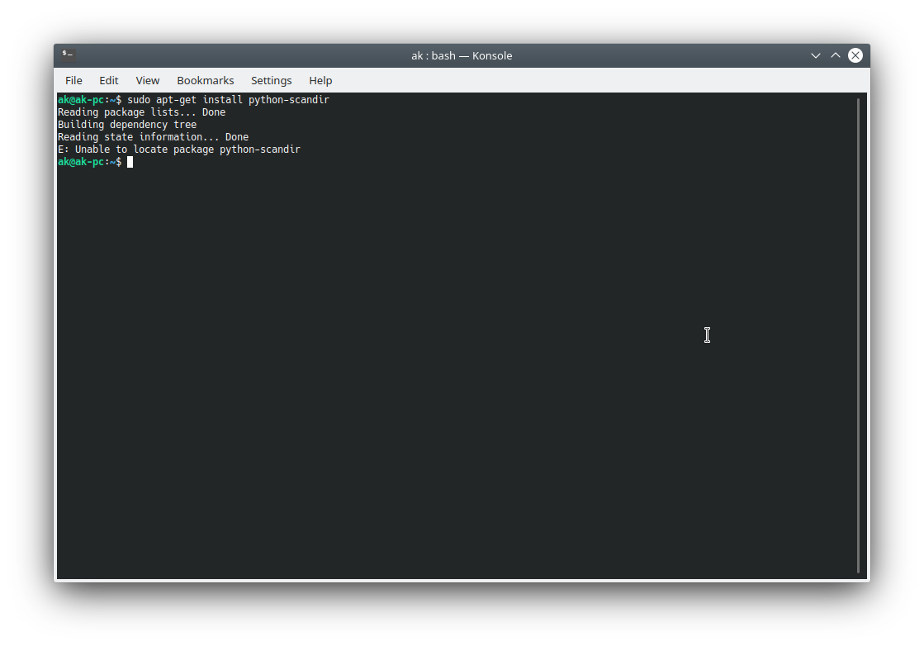Screen dimensions: 924x646
Task: Click the Unable to locate package error line
Action: click(x=178, y=149)
